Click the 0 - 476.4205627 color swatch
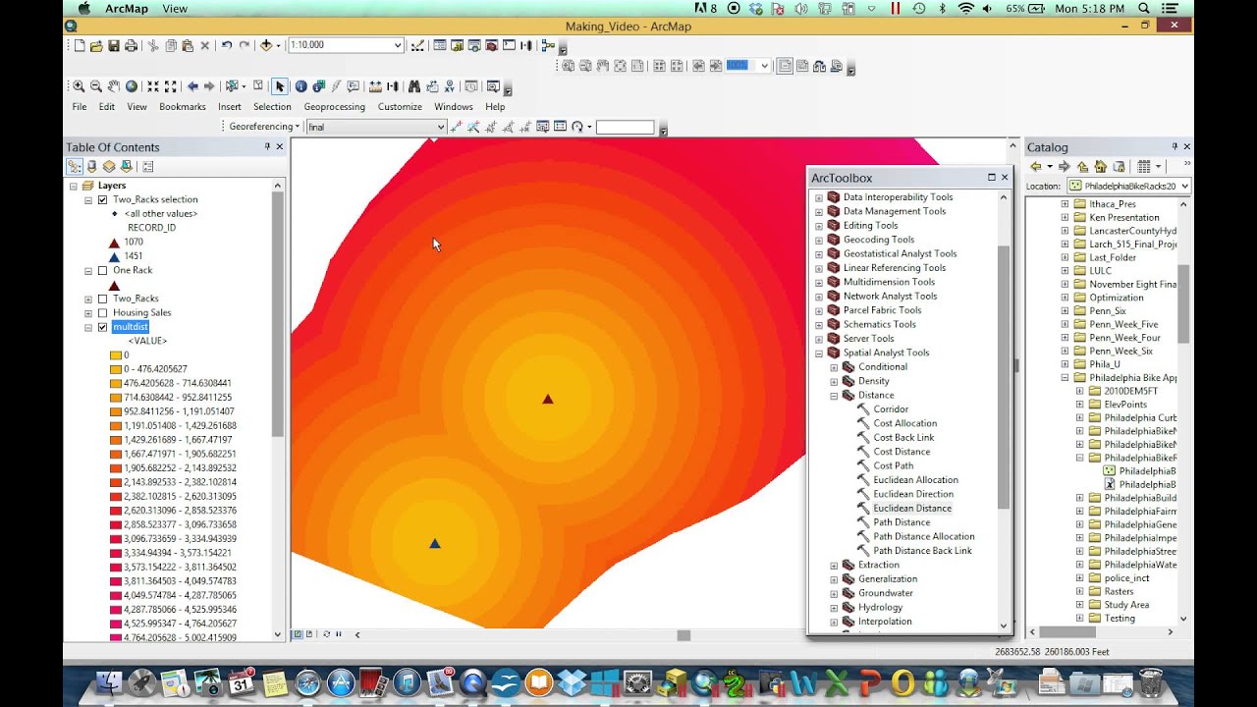 click(x=116, y=369)
